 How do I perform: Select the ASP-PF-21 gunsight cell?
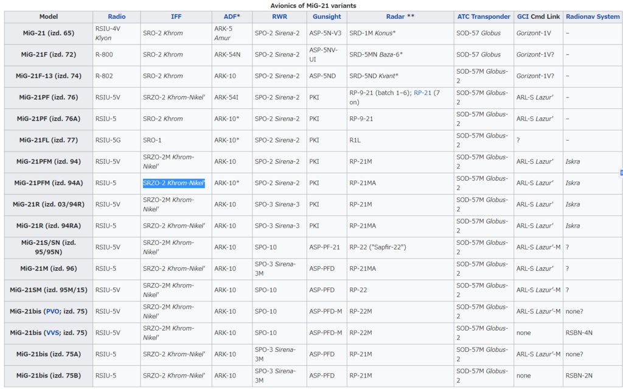324,247
